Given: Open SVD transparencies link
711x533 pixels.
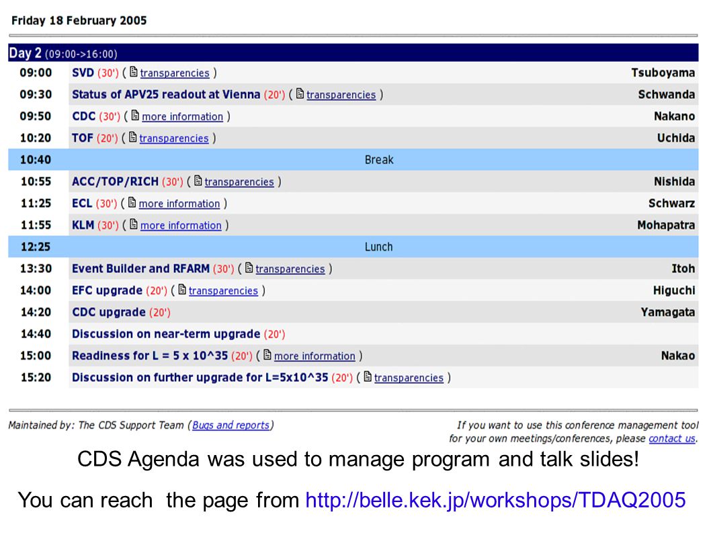Looking at the screenshot, I should tap(175, 73).
